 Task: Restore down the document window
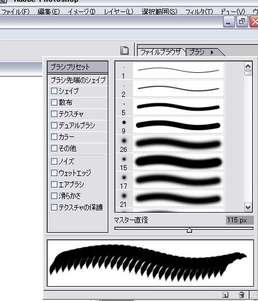click(x=242, y=22)
